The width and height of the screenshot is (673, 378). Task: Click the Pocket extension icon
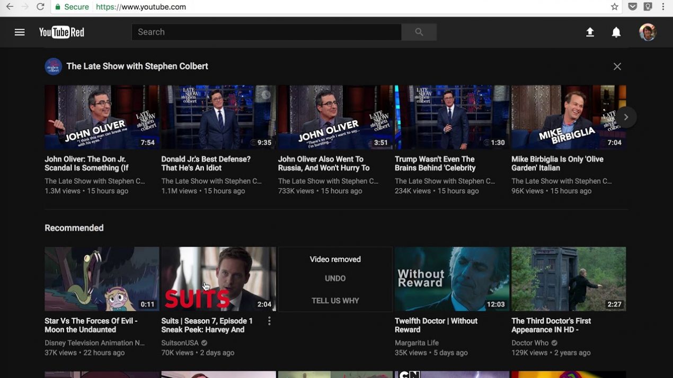pos(632,7)
